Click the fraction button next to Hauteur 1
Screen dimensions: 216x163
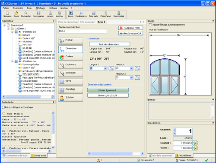137,68
